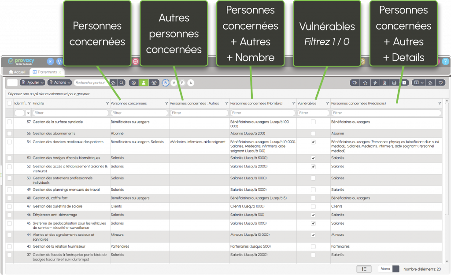The height and width of the screenshot is (275, 451).
Task: Open the column layout dropdown
Action: 418,82
